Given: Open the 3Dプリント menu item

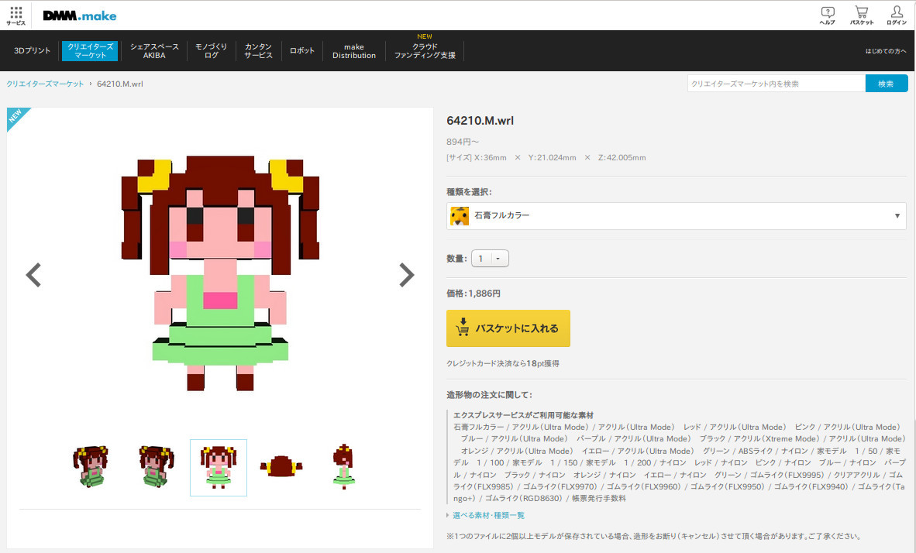Looking at the screenshot, I should click(x=32, y=51).
